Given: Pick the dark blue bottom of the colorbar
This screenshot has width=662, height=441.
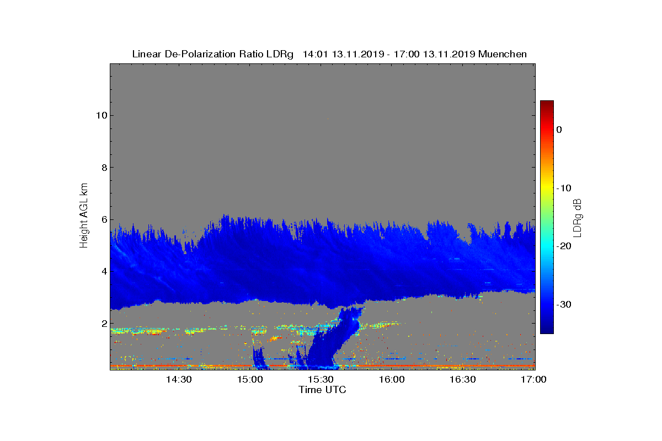Looking at the screenshot, I should (547, 329).
